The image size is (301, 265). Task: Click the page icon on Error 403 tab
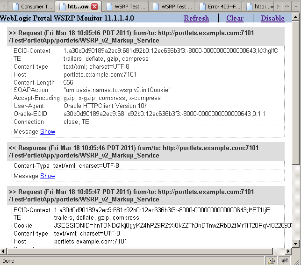(x=202, y=7)
